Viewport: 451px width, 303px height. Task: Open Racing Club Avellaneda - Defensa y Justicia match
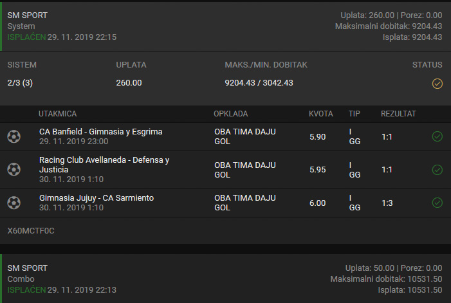pos(104,165)
